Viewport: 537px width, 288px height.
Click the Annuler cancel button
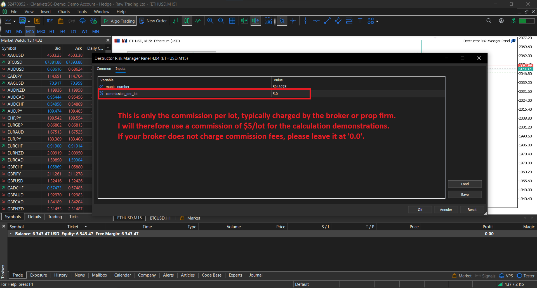click(x=446, y=210)
